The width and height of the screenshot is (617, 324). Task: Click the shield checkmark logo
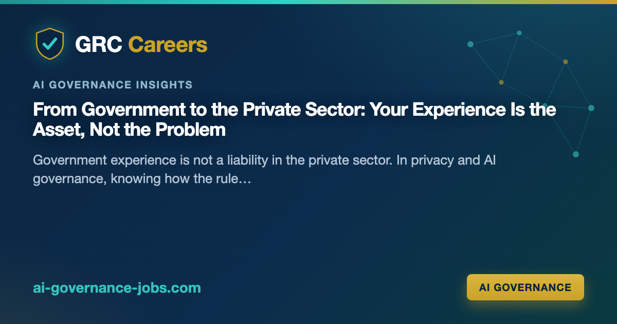pos(50,44)
